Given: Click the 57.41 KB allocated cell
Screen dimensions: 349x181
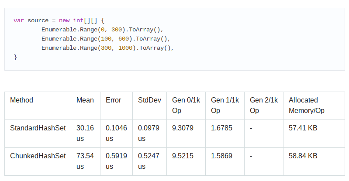Looking at the screenshot, I should (x=303, y=128).
